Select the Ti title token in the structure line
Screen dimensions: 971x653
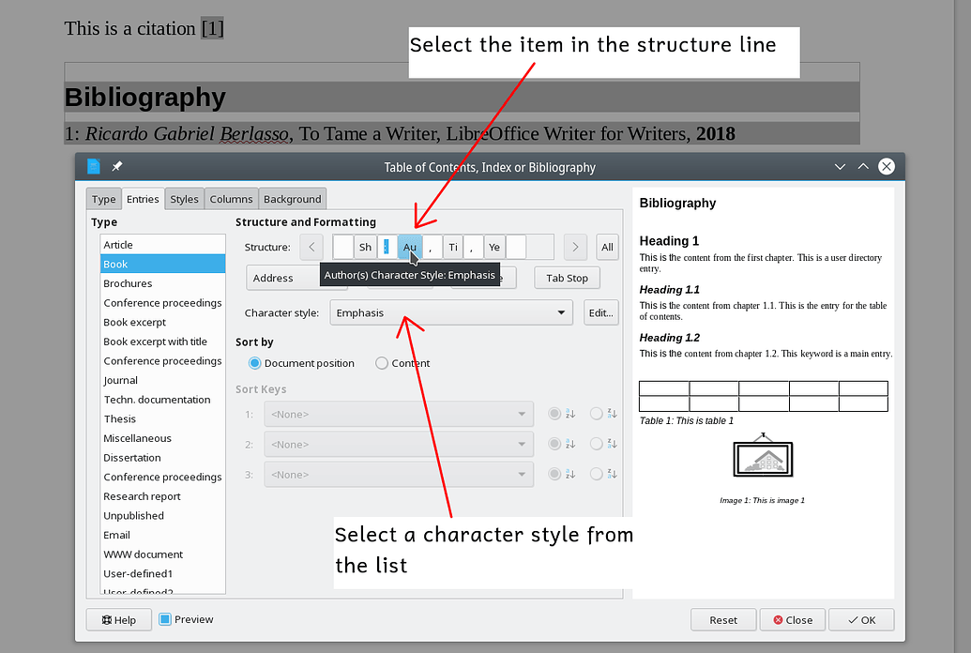point(452,247)
